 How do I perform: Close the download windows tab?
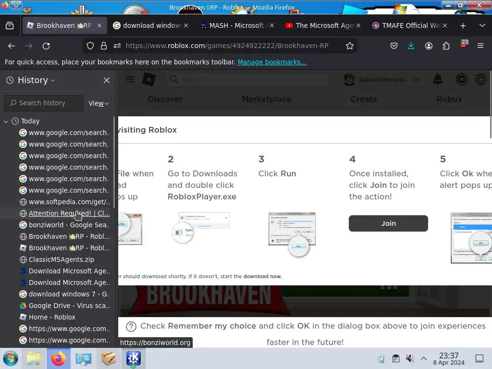[x=186, y=25]
